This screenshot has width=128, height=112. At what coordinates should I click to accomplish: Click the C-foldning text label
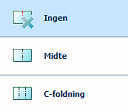click(64, 94)
